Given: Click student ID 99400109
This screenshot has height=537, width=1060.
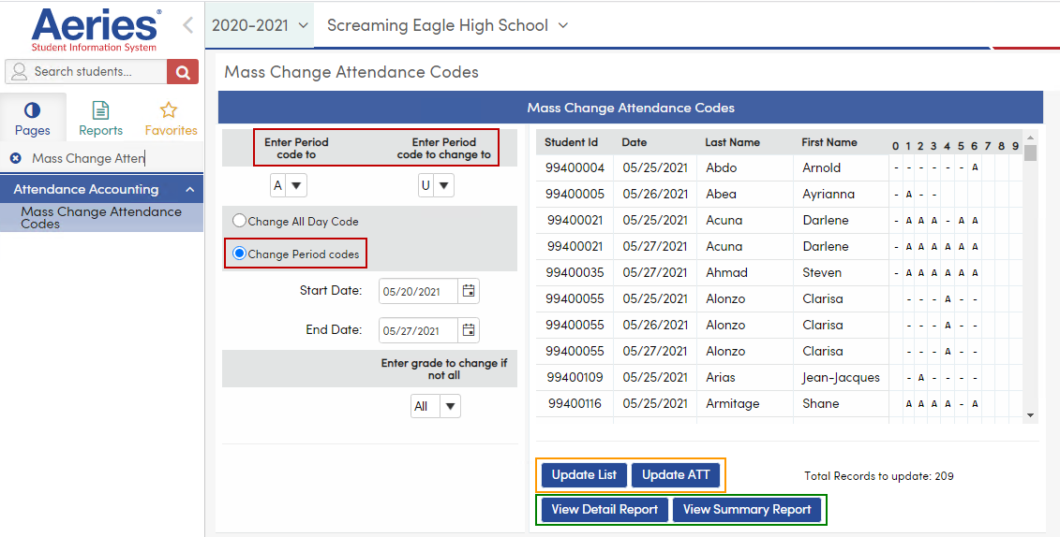Looking at the screenshot, I should pyautogui.click(x=575, y=377).
